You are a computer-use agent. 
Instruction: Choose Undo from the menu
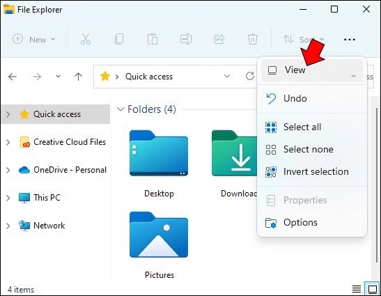[312, 99]
